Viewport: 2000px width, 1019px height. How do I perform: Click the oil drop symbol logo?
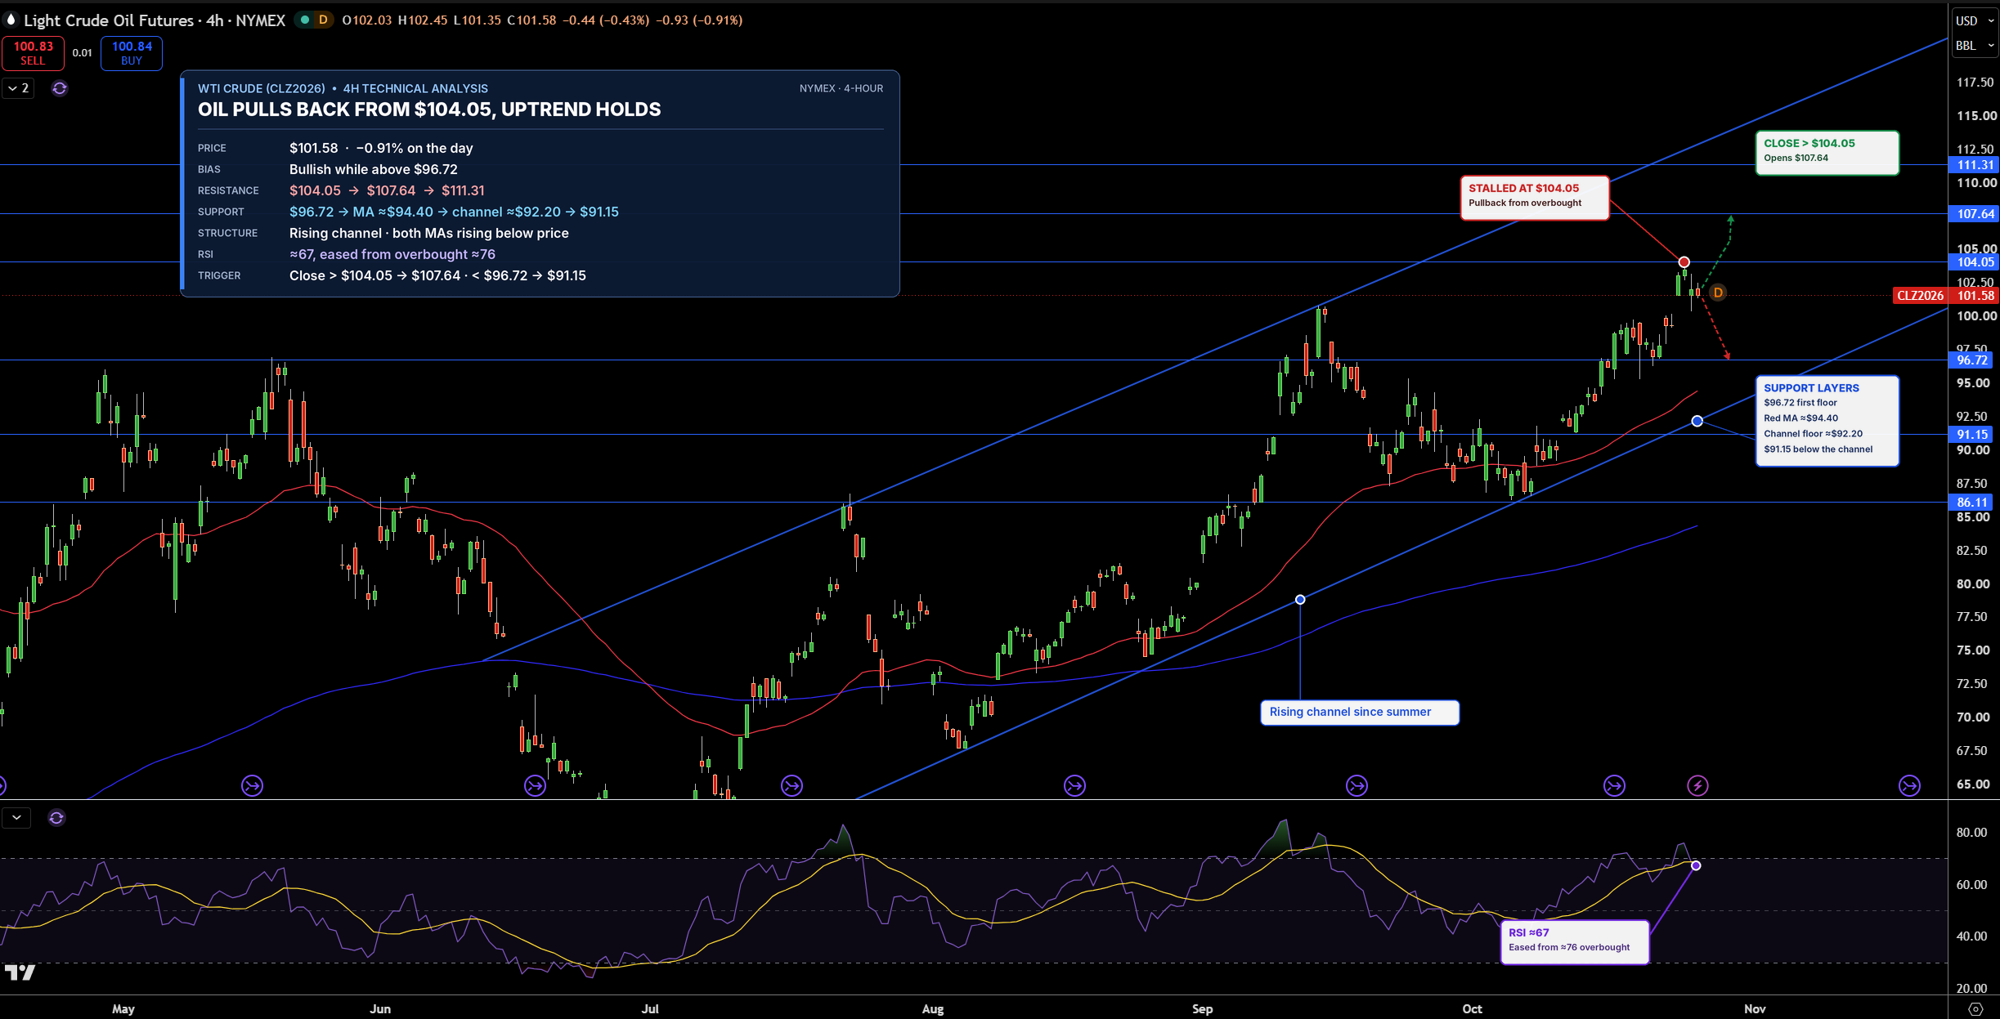[11, 20]
